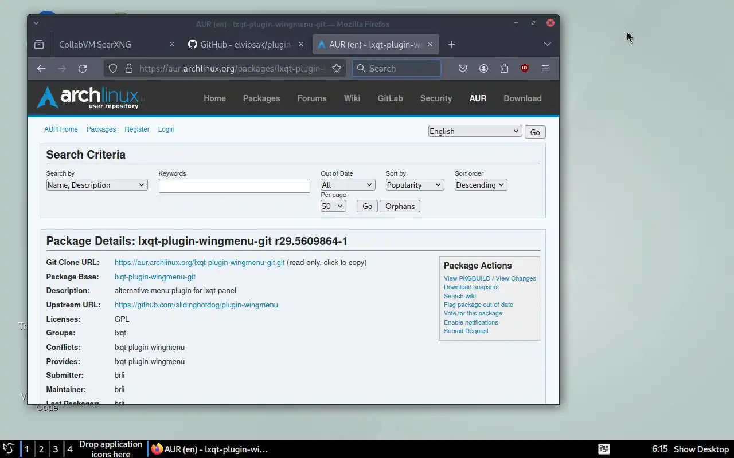Viewport: 734px width, 458px height.
Task: Open the Forums nav item
Action: (312, 98)
